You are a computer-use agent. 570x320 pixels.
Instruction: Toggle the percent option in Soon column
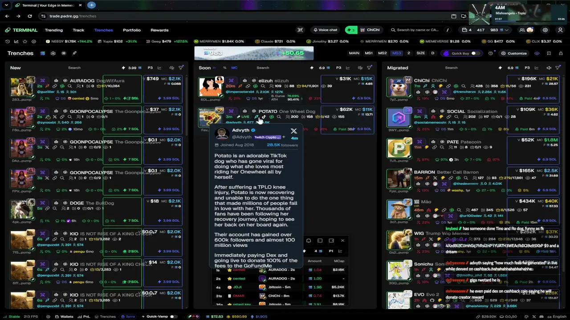(225, 68)
